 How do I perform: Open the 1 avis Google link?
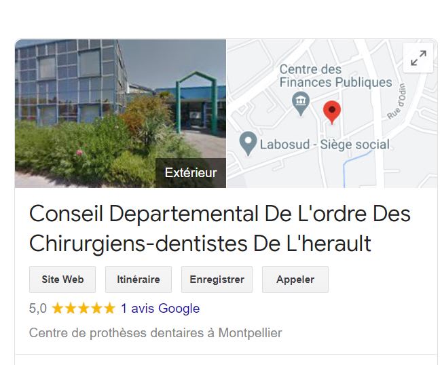(160, 309)
